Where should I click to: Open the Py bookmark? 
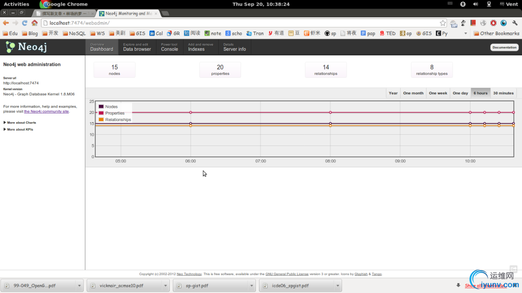click(x=442, y=33)
